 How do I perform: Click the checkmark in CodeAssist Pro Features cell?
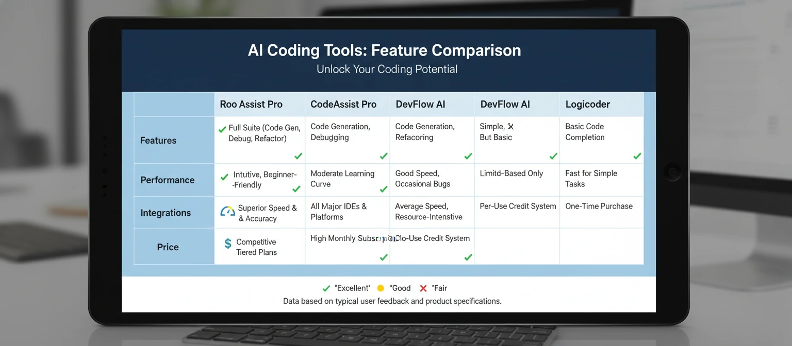(383, 156)
